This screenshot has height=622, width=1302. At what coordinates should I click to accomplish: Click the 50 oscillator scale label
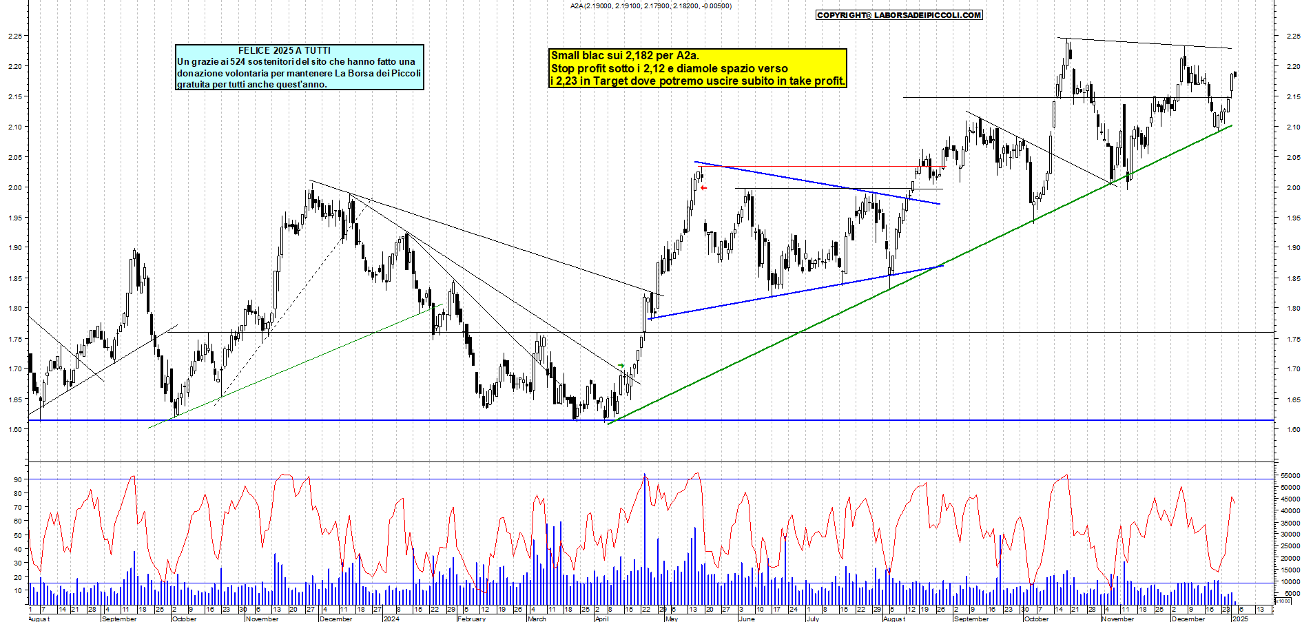[x=18, y=535]
